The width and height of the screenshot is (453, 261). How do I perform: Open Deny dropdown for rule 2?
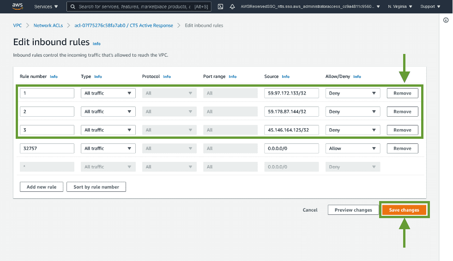[353, 112]
